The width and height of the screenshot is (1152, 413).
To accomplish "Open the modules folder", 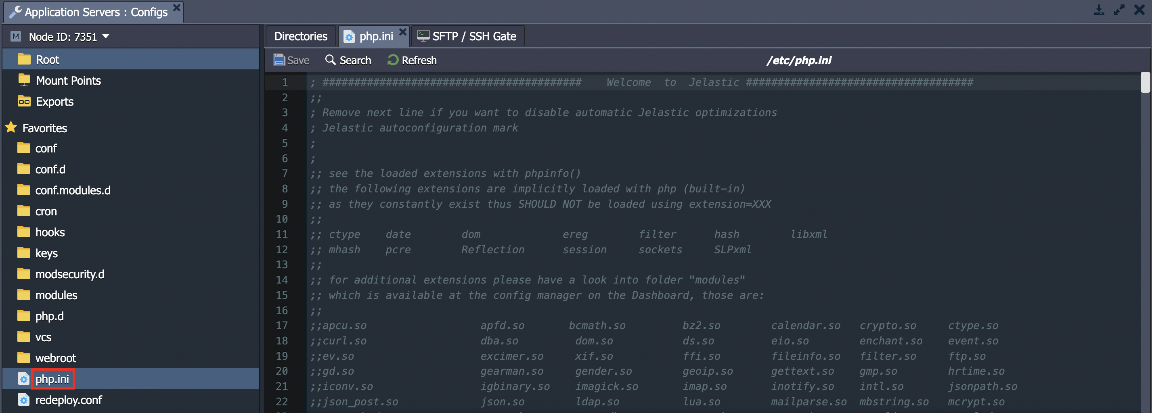I will (x=57, y=295).
